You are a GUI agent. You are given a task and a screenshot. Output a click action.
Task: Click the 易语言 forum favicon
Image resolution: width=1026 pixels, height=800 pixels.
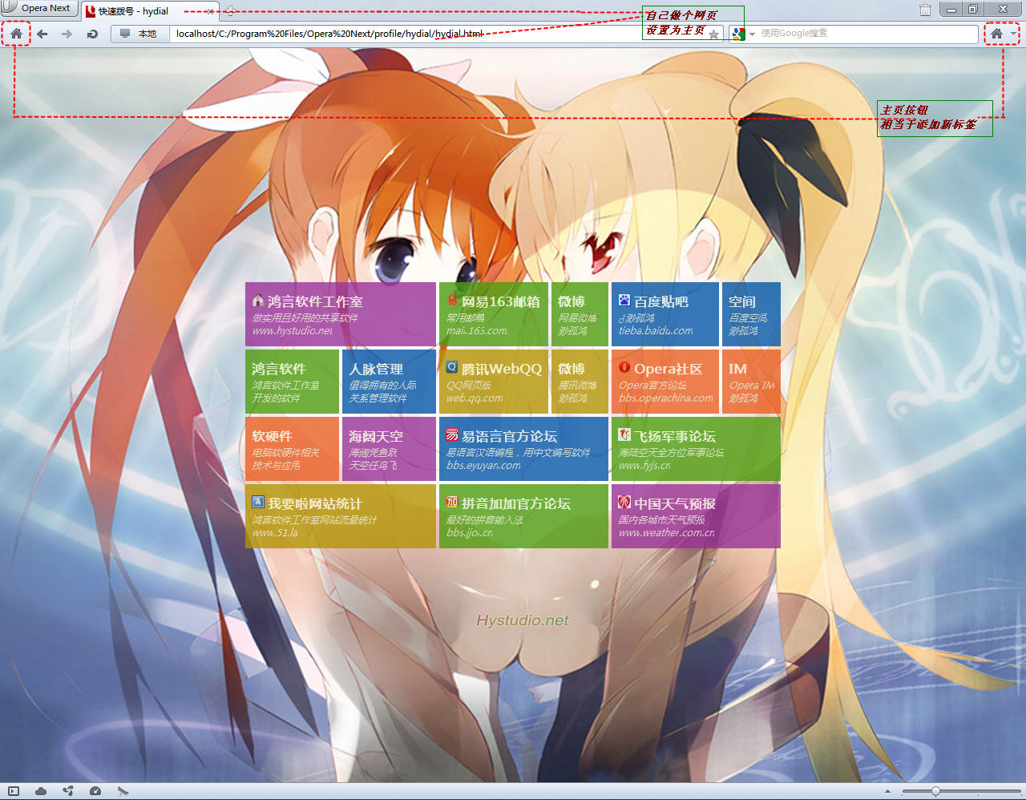coord(452,434)
